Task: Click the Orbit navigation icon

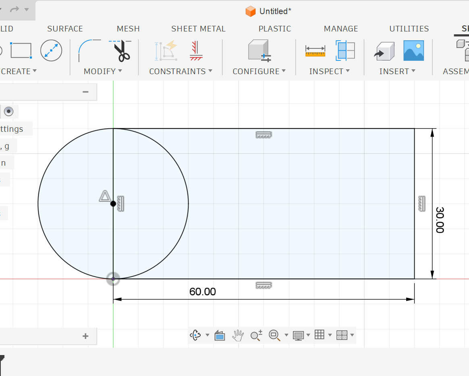Action: pos(195,335)
